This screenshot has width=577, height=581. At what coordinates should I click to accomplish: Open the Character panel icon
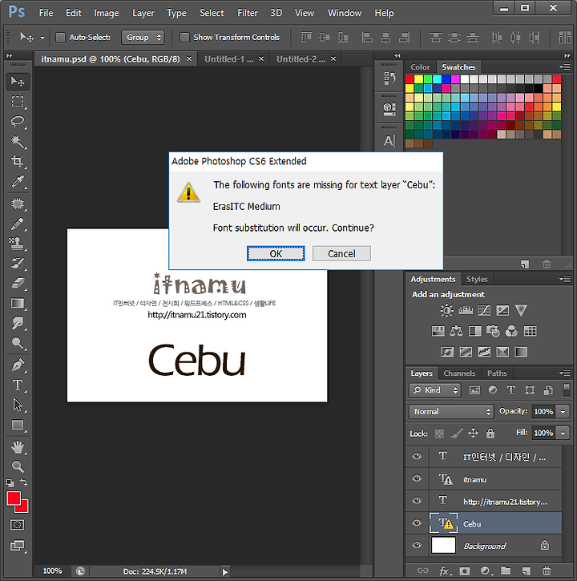(x=389, y=141)
